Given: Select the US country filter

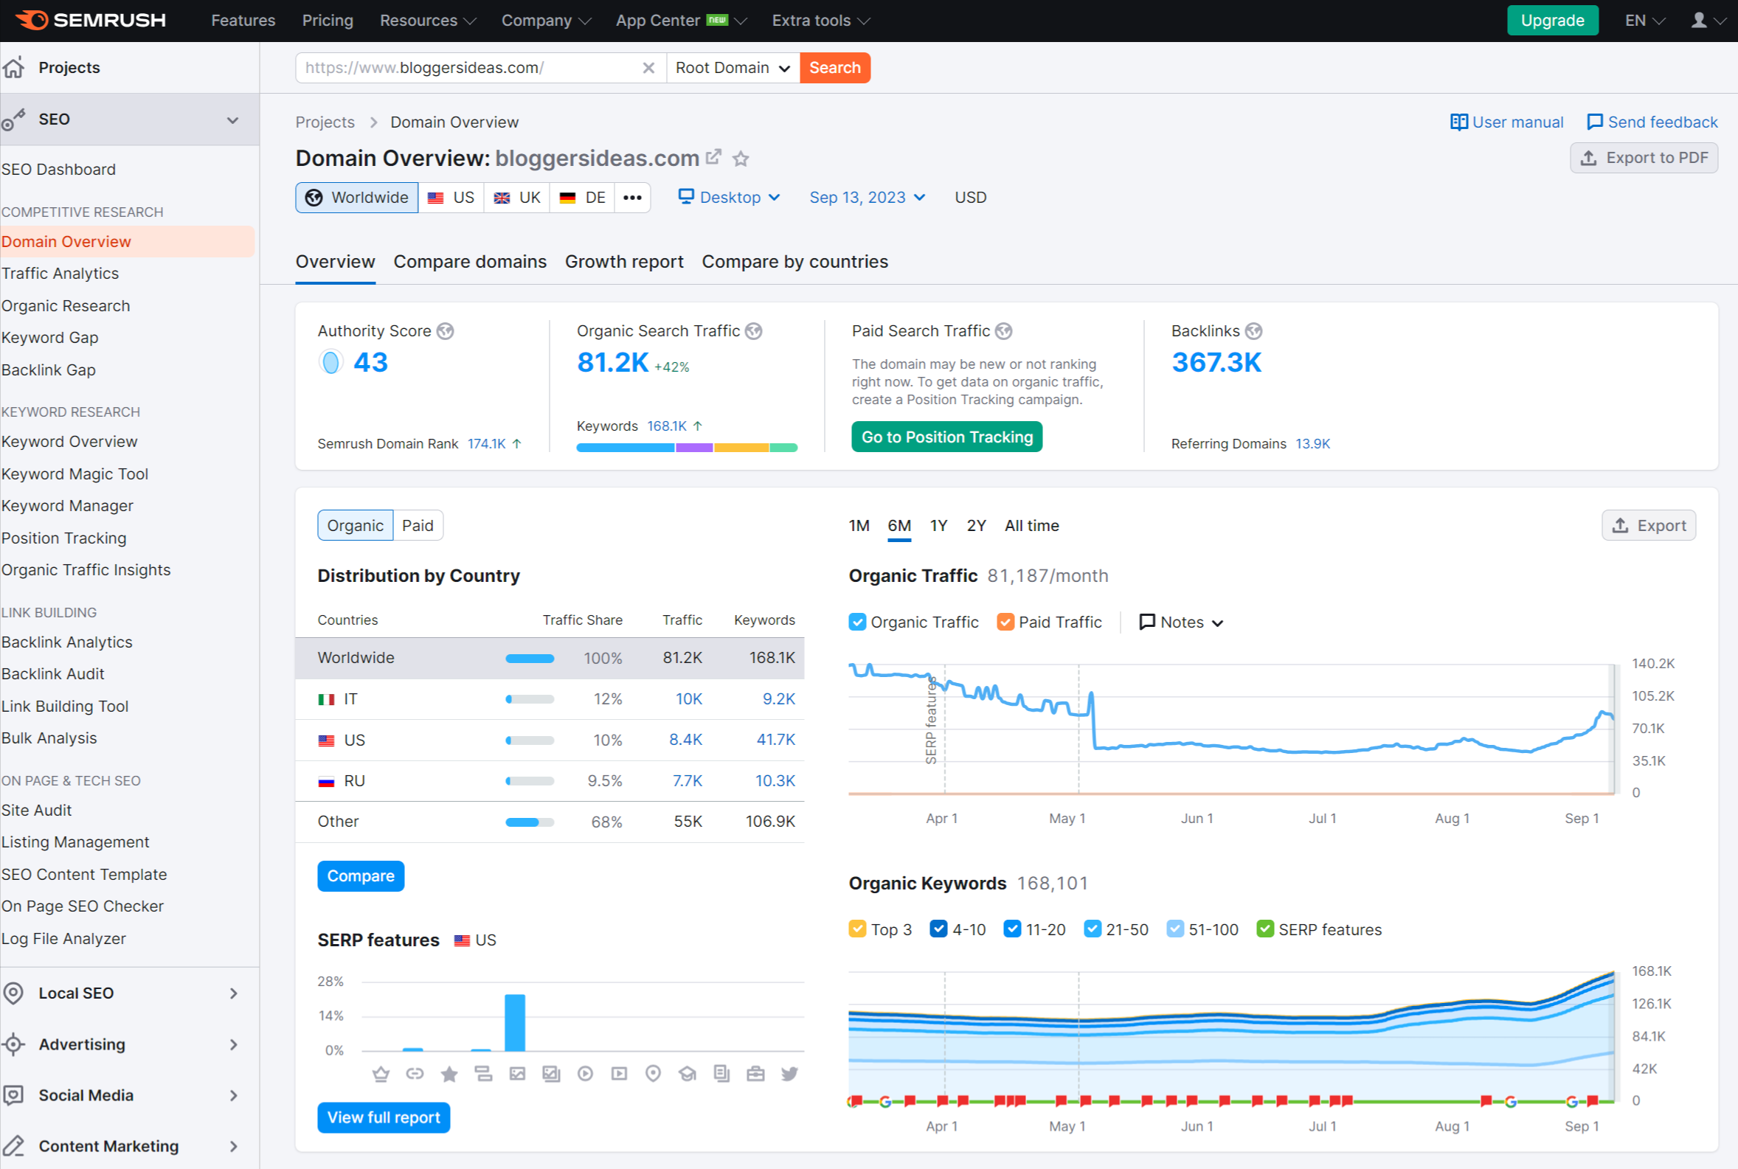Looking at the screenshot, I should pyautogui.click(x=451, y=198).
